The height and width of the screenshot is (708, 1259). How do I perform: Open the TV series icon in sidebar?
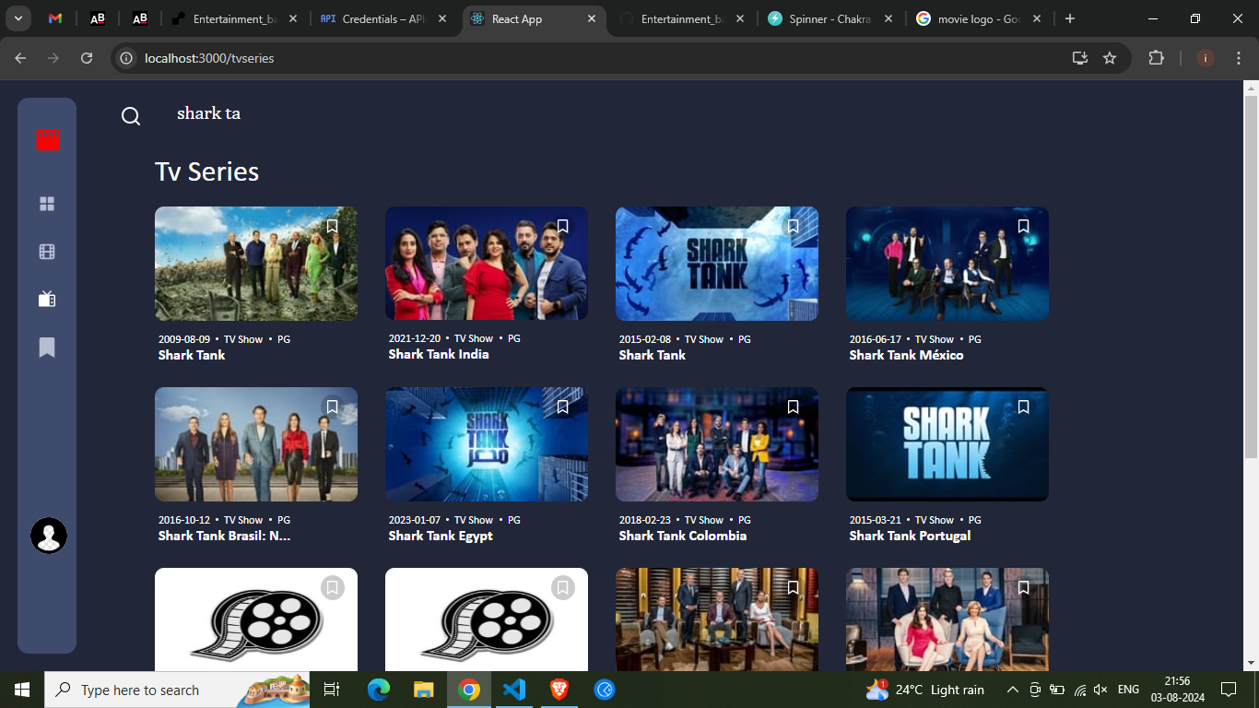[x=47, y=299]
